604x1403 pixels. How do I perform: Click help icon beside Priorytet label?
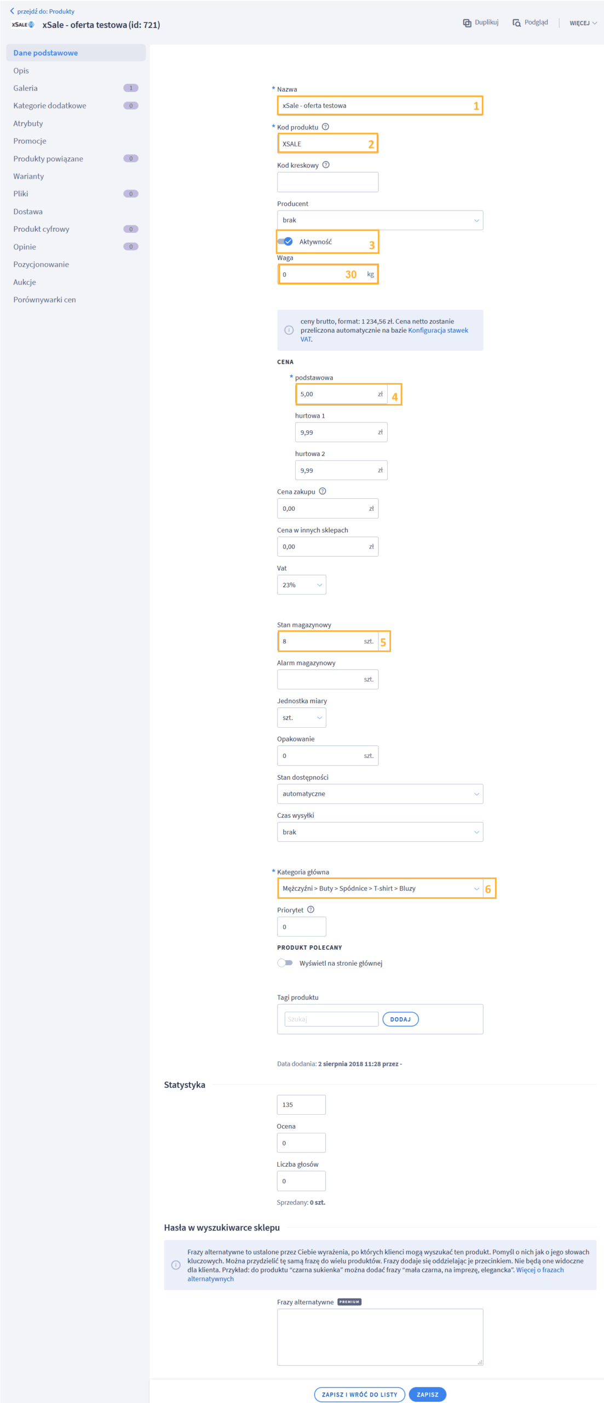[x=310, y=910]
